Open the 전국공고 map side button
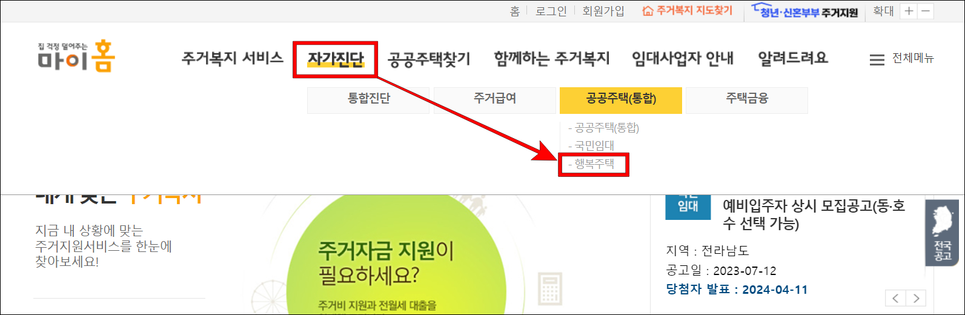The width and height of the screenshot is (965, 315). [942, 233]
